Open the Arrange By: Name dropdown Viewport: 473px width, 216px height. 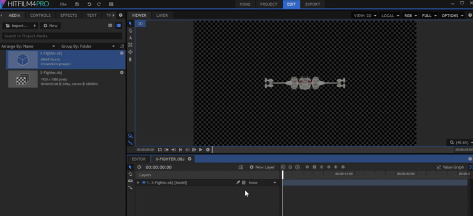(28, 46)
